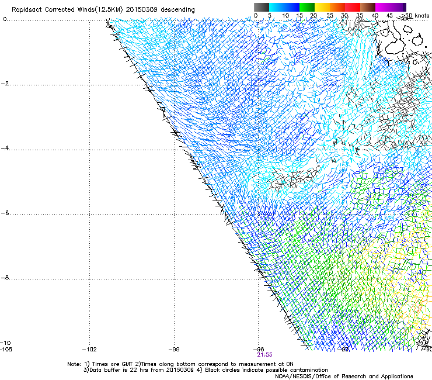Click the -4 latitude axis label
This screenshot has height=380, width=432.
[5, 148]
